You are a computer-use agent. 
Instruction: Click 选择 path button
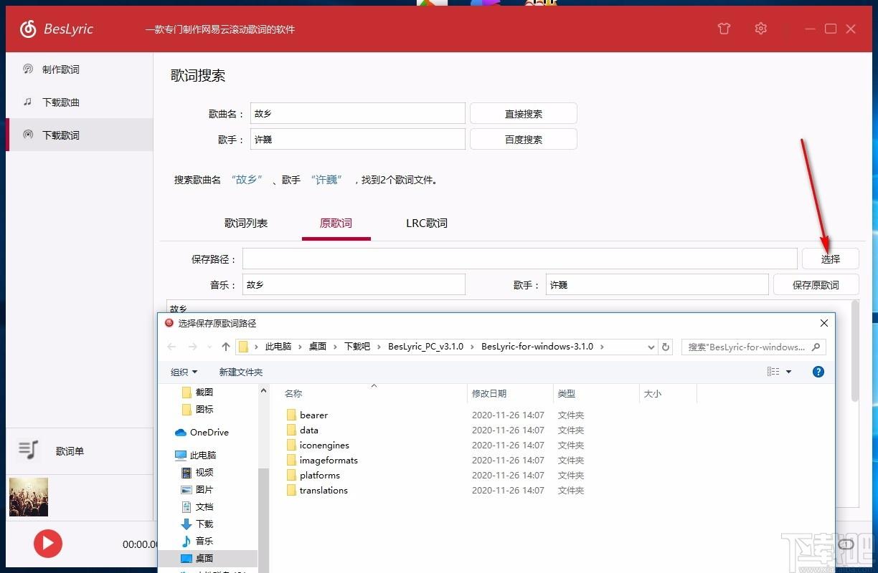(x=831, y=259)
